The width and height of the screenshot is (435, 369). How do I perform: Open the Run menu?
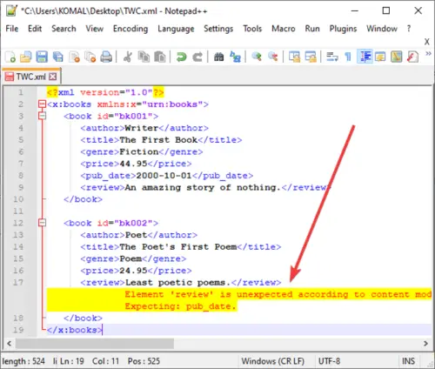coord(312,29)
